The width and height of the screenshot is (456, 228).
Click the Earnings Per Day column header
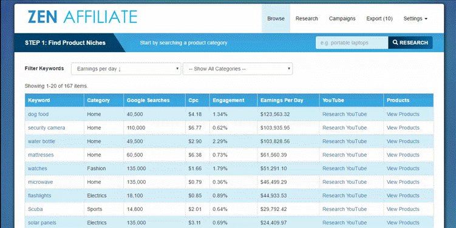pyautogui.click(x=282, y=100)
